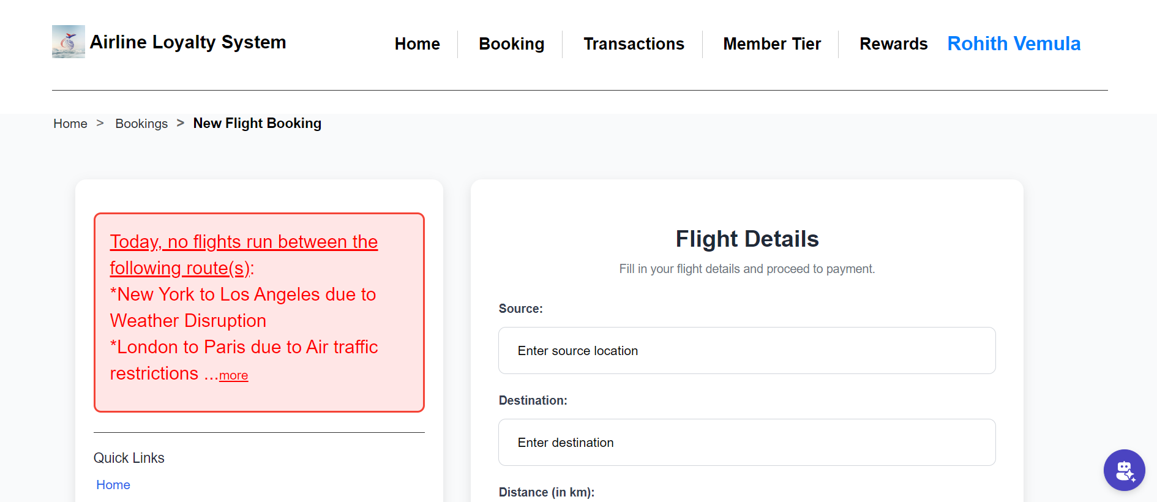Open the Member Tier page

771,44
